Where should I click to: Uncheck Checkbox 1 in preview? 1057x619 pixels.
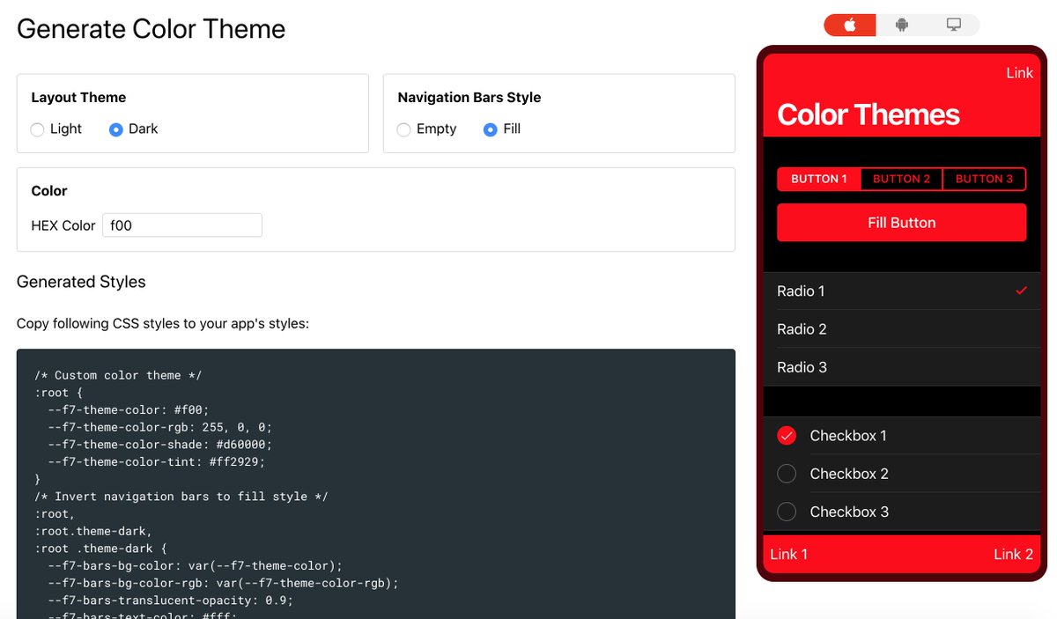787,435
